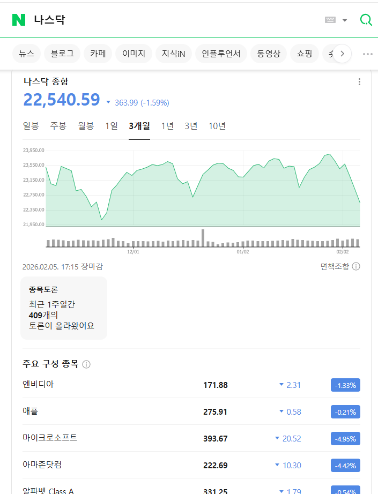Open the 지식iN search tab
This screenshot has height=494, width=378.
coord(173,54)
